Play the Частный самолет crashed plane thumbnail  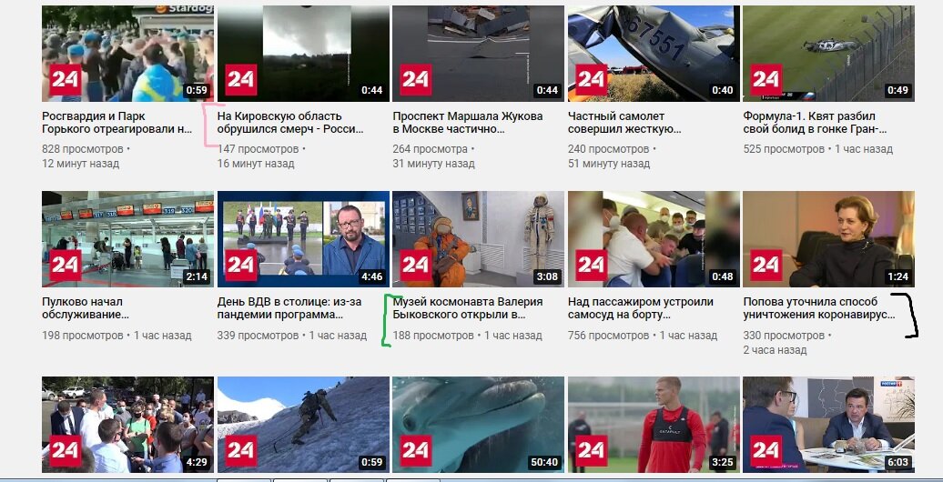[654, 54]
